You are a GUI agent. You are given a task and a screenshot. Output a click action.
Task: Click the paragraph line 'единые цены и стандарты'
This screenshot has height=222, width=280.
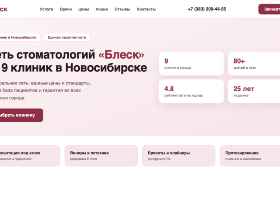(x=61, y=83)
